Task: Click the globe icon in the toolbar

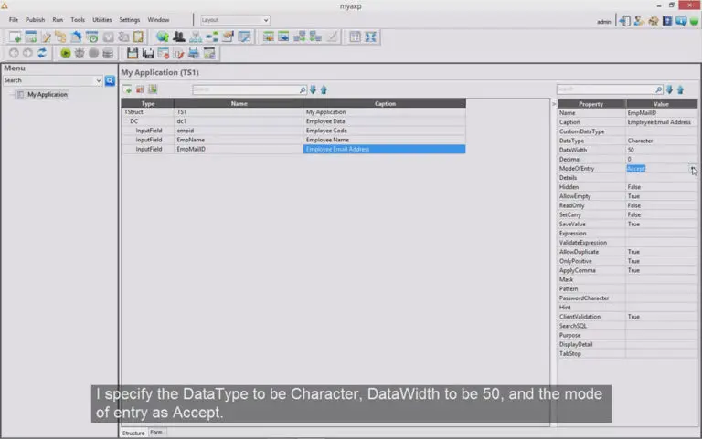Action: coord(163,37)
